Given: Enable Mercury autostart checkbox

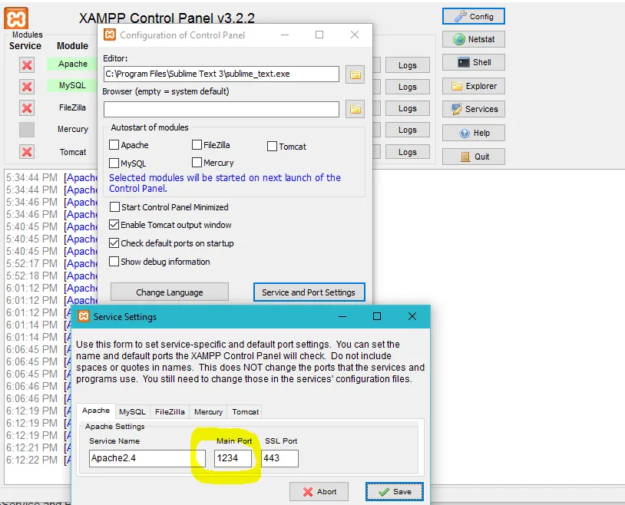Looking at the screenshot, I should tap(197, 162).
